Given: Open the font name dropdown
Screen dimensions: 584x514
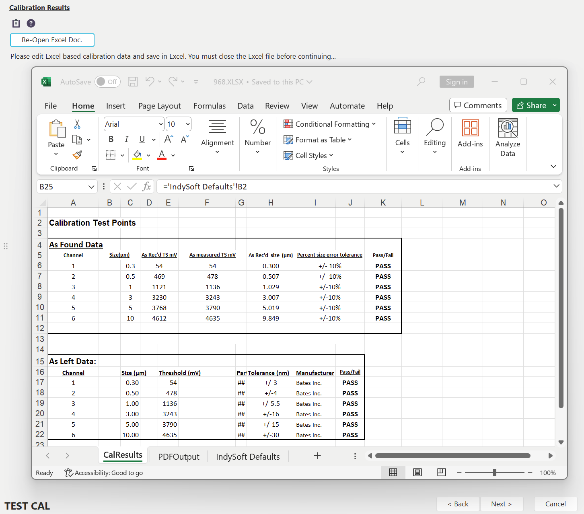Looking at the screenshot, I should pyautogui.click(x=160, y=124).
